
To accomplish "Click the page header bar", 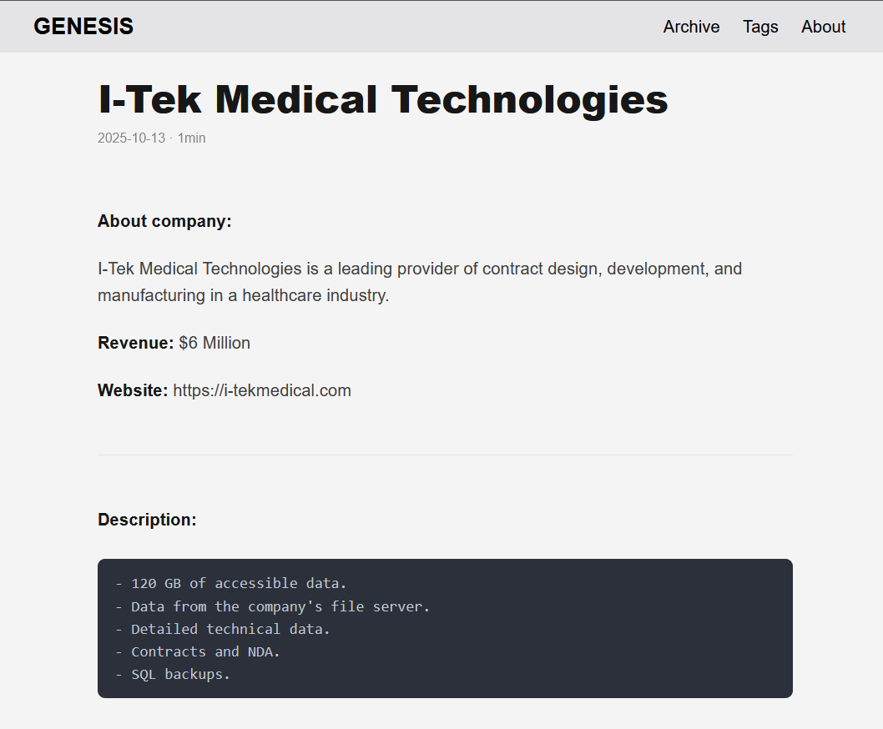I will [x=441, y=26].
